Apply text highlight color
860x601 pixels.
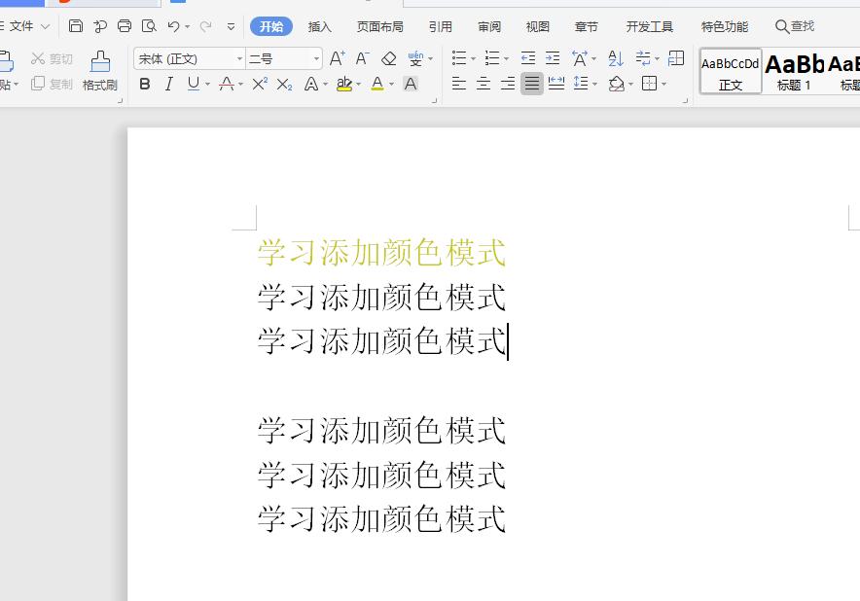click(343, 84)
